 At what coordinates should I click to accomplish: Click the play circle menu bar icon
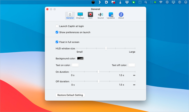coord(167,2)
